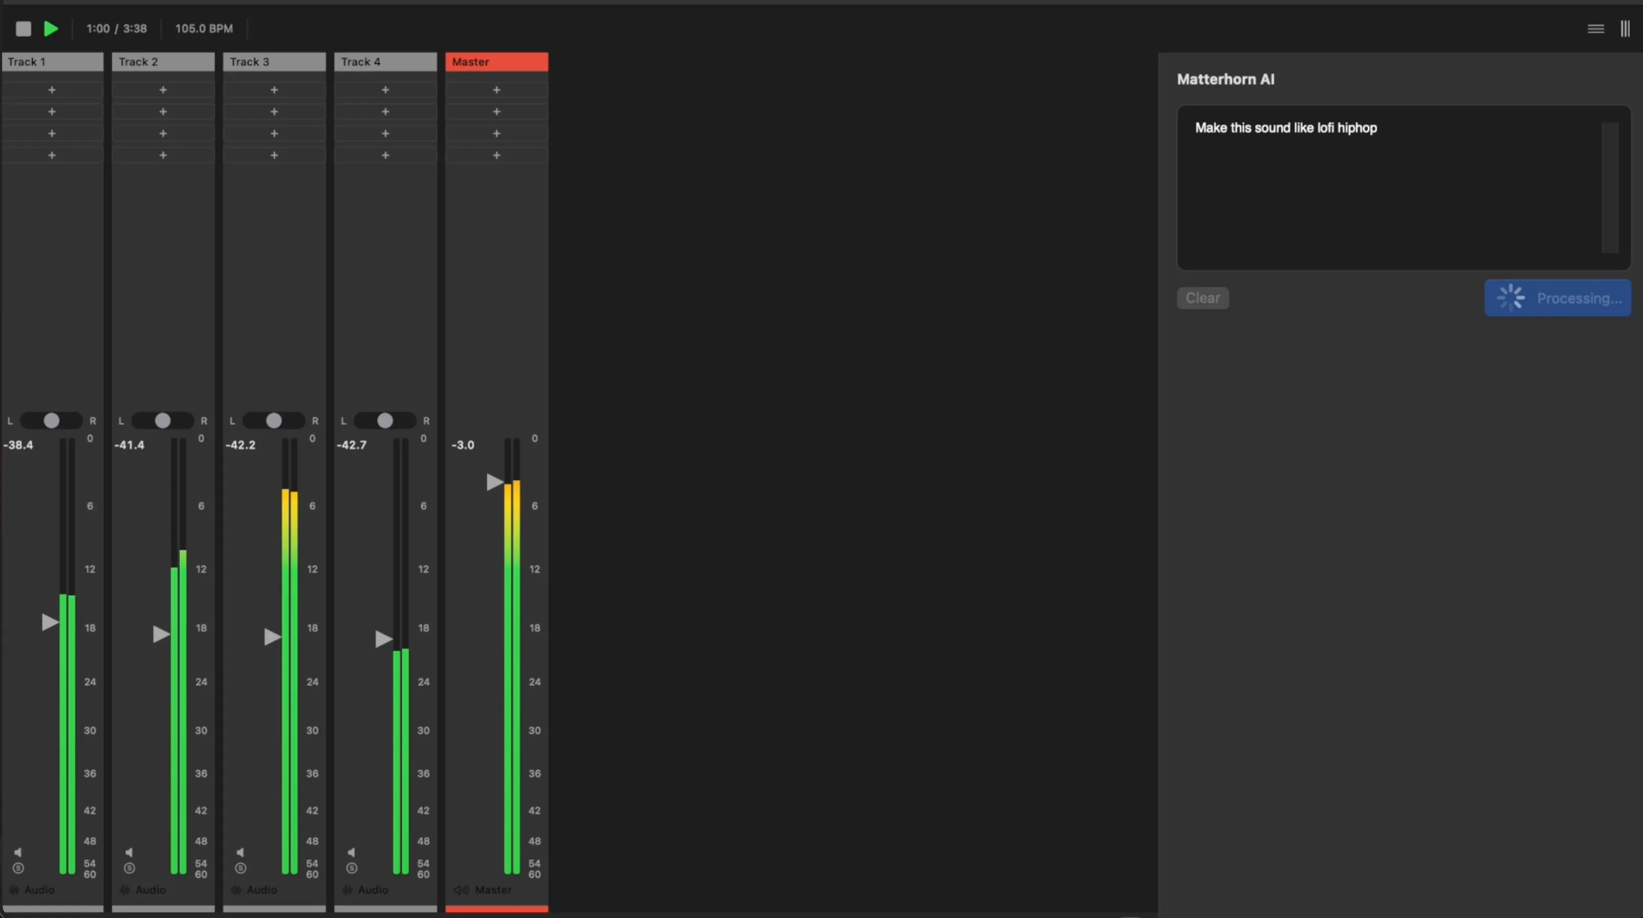Add a plugin to Track 3's fourth insert slot
1643x918 pixels.
pos(274,155)
